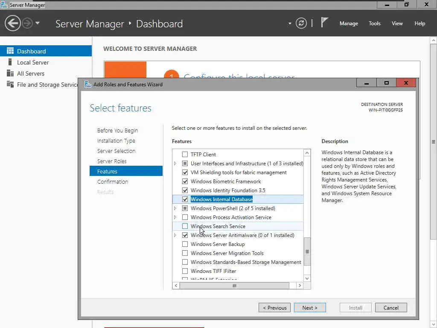Go to Before You Begin step
Screen dimensions: 437x328
pos(117,131)
